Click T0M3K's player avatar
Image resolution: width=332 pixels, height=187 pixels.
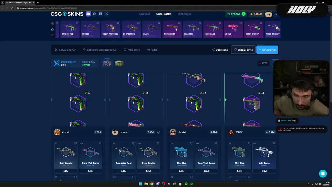tap(231, 132)
